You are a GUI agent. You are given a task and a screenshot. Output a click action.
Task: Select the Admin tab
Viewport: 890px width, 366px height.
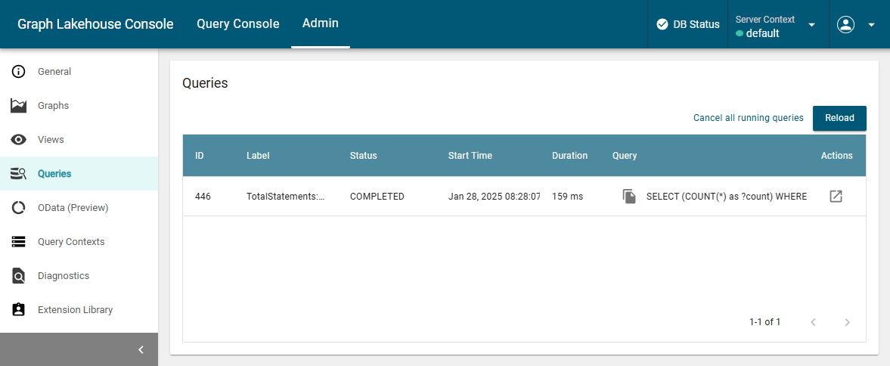[320, 23]
